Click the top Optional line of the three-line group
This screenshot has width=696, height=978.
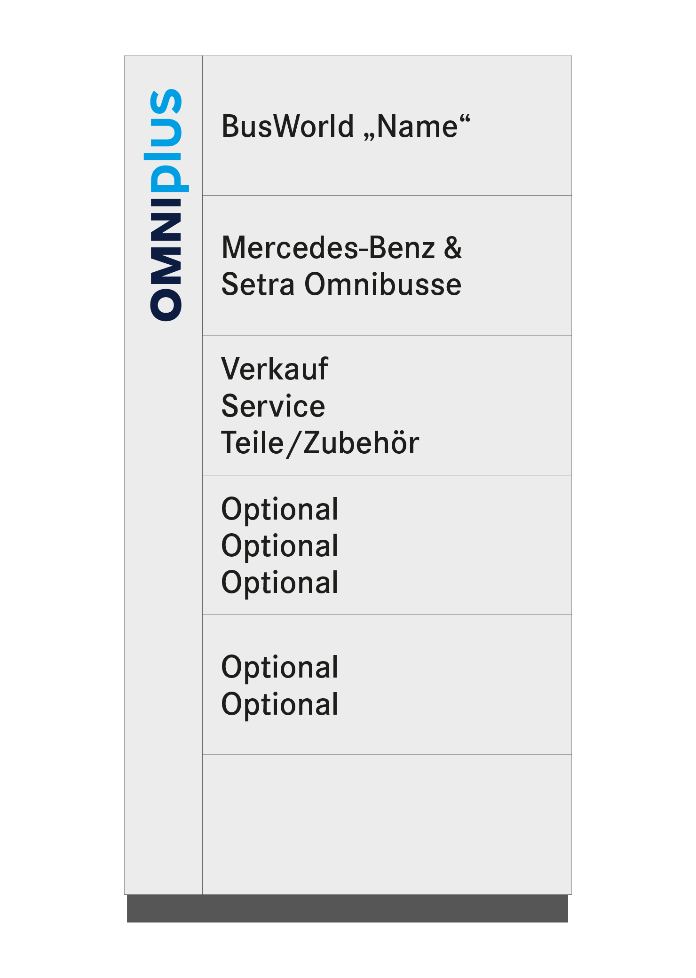[x=280, y=510]
